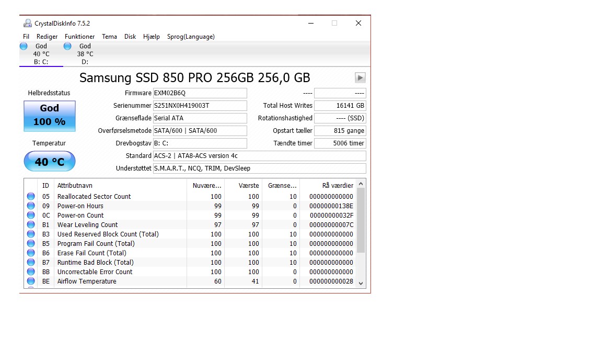Click the Attributnavn column header
The image size is (602, 339).
(75, 185)
